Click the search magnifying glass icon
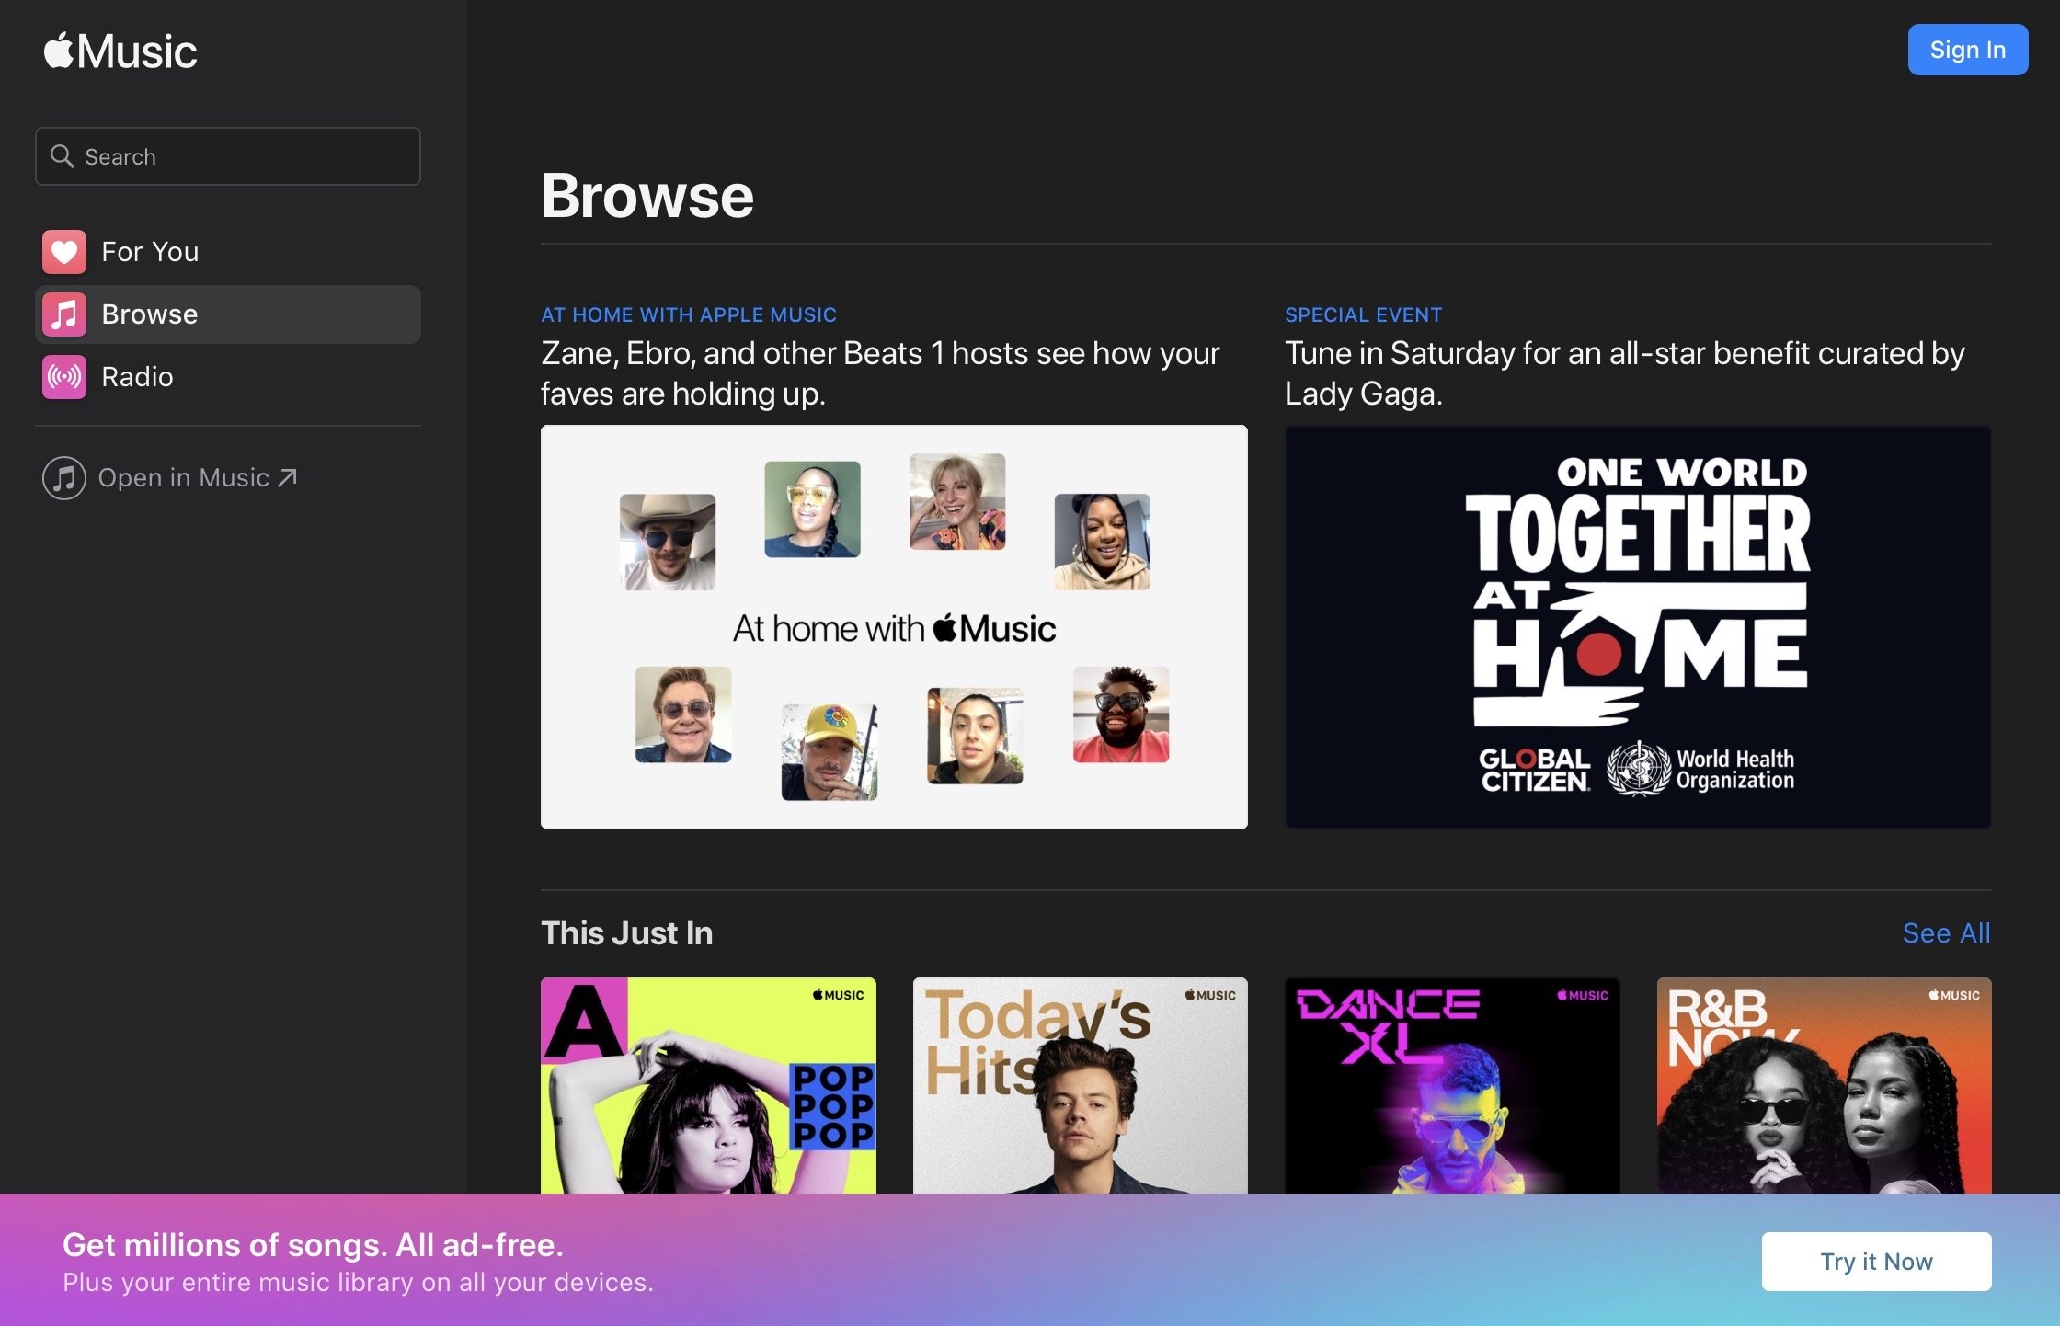This screenshot has height=1326, width=2060. point(62,156)
